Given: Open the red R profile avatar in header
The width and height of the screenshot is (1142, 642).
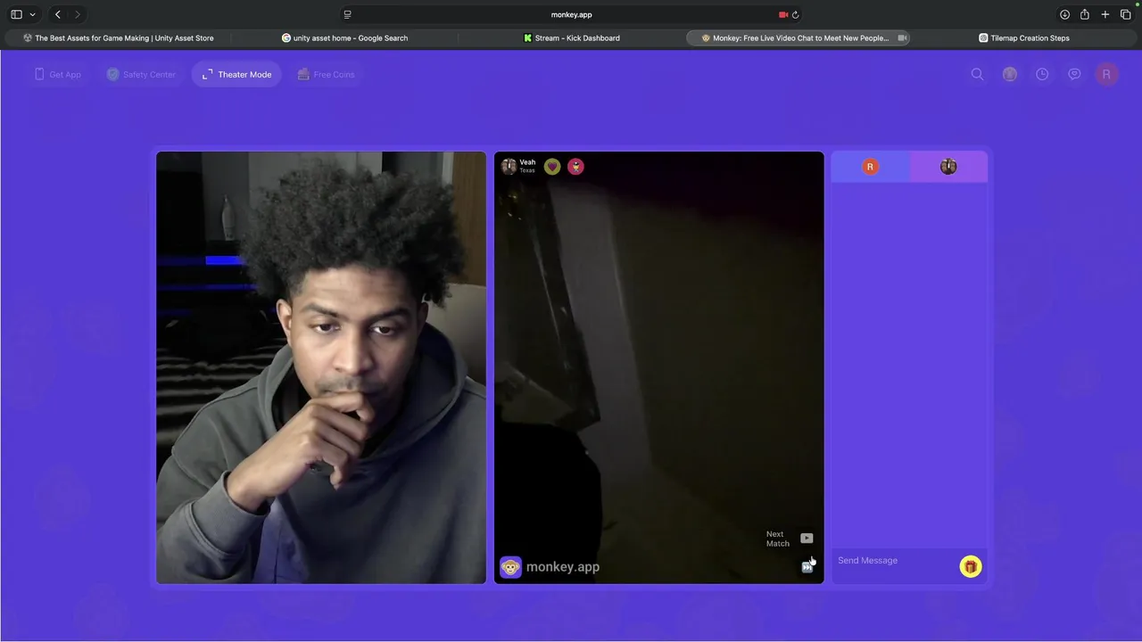Looking at the screenshot, I should click(1106, 75).
